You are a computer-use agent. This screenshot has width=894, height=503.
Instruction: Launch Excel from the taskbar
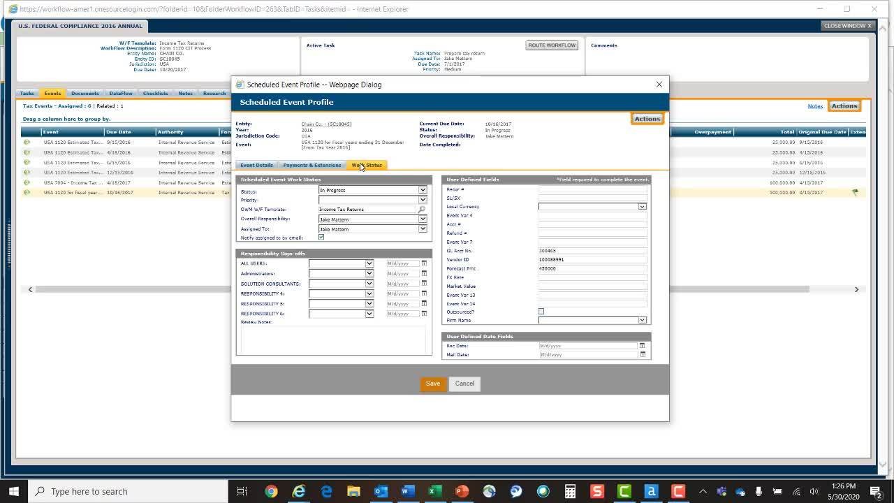434,491
